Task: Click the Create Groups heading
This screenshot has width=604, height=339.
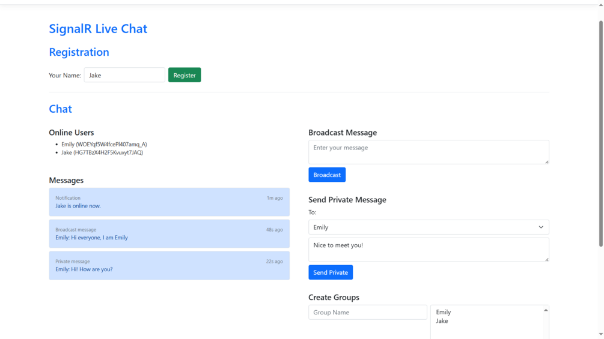Action: (334, 298)
